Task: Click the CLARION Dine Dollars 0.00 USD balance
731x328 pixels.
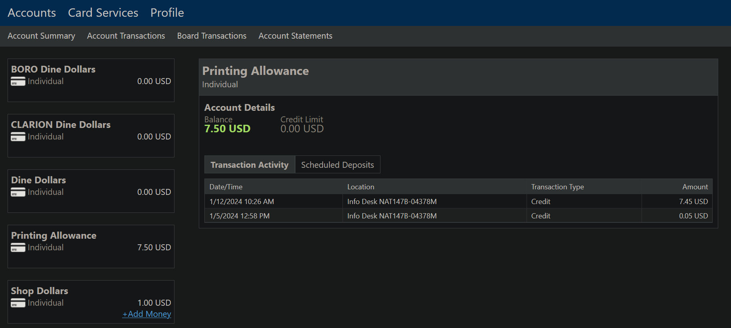Action: tap(154, 137)
